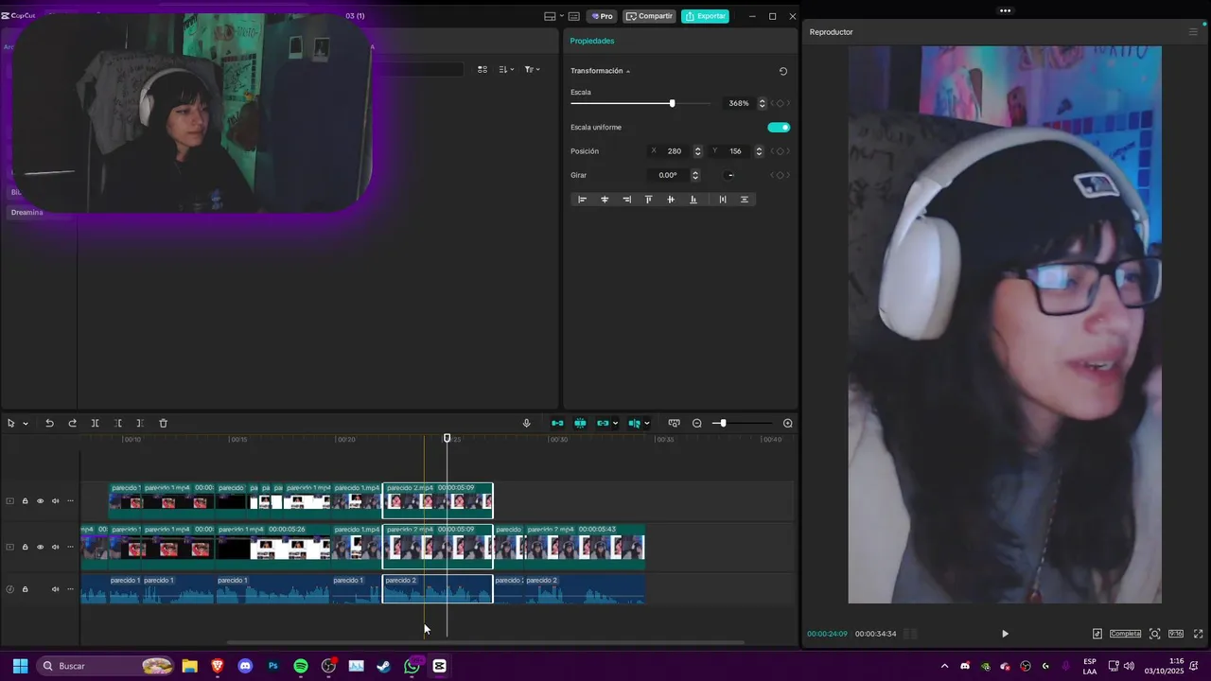Align the clip to the bottom edge
The image size is (1211, 681).
pos(693,200)
